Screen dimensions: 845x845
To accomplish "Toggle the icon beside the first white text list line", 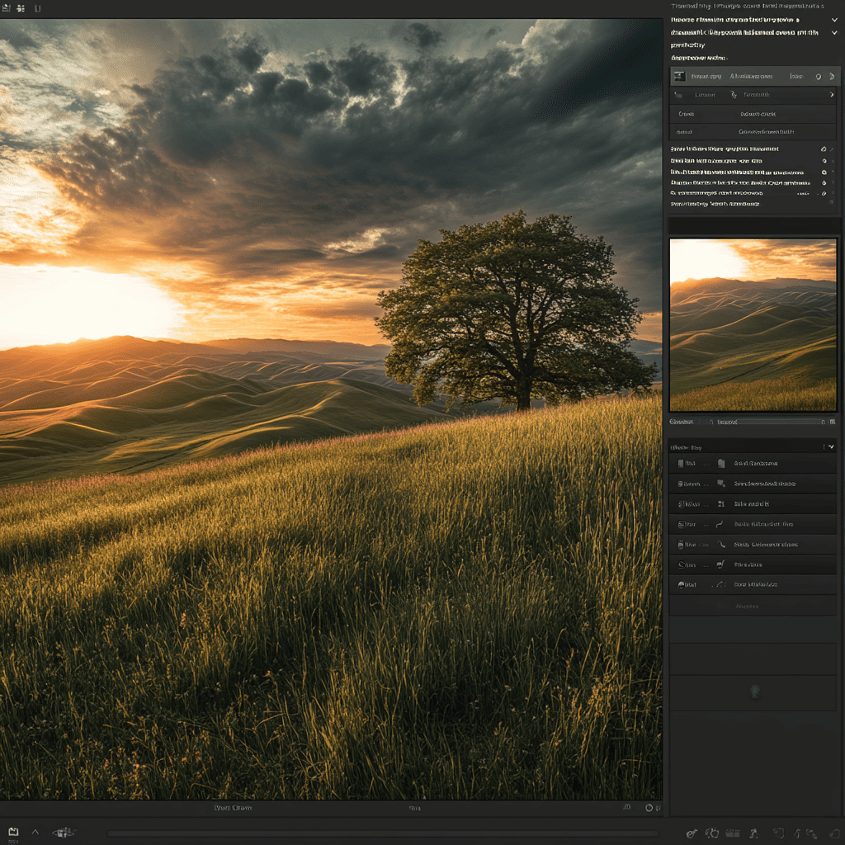I will [x=824, y=149].
